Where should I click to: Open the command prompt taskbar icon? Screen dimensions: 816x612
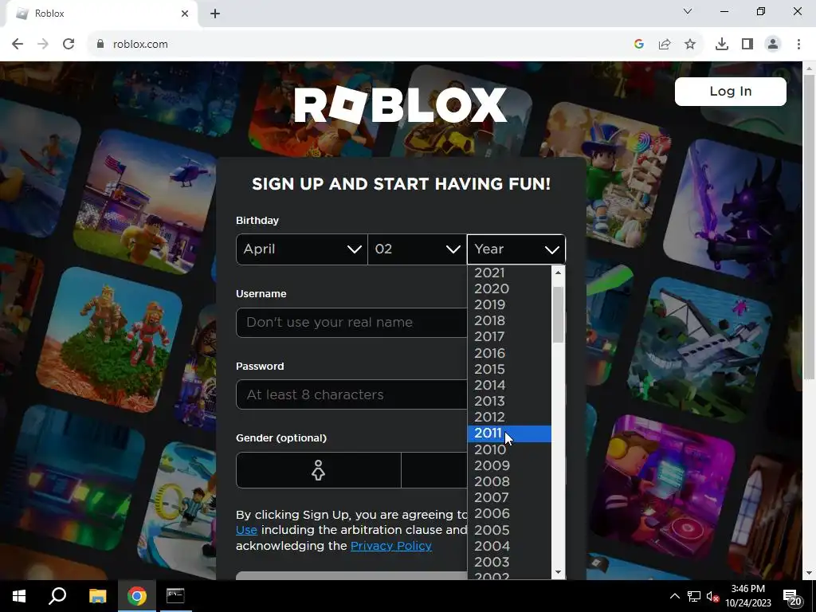(x=175, y=596)
